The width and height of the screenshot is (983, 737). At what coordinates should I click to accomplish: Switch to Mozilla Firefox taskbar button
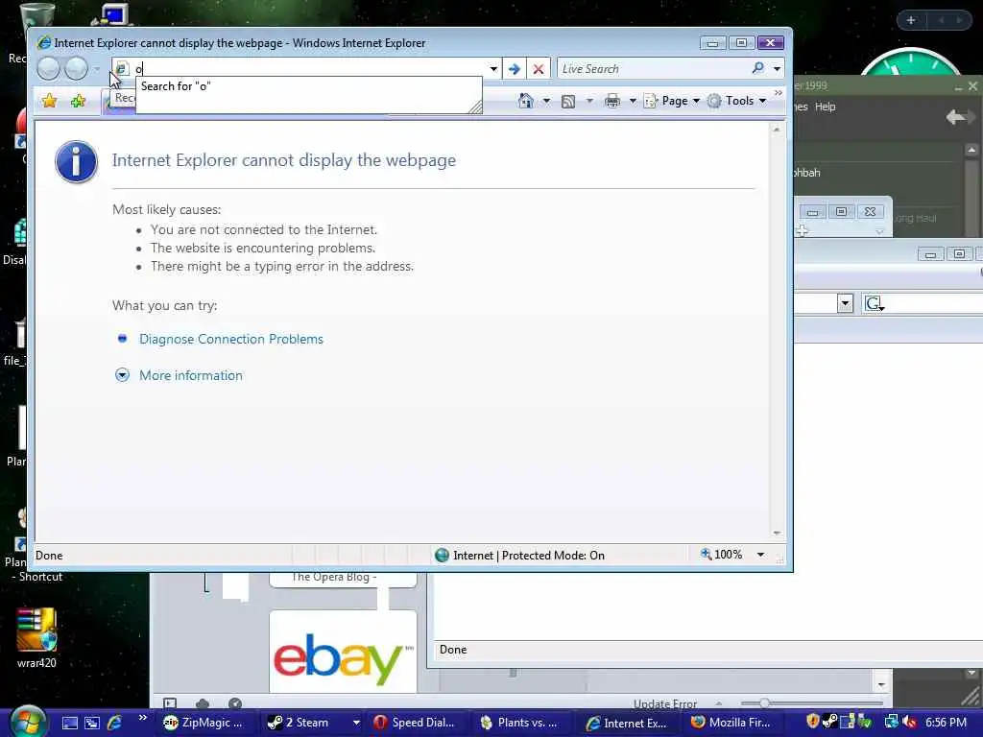731,723
